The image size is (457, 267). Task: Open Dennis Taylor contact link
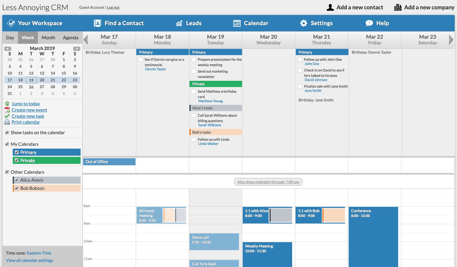[x=156, y=69]
